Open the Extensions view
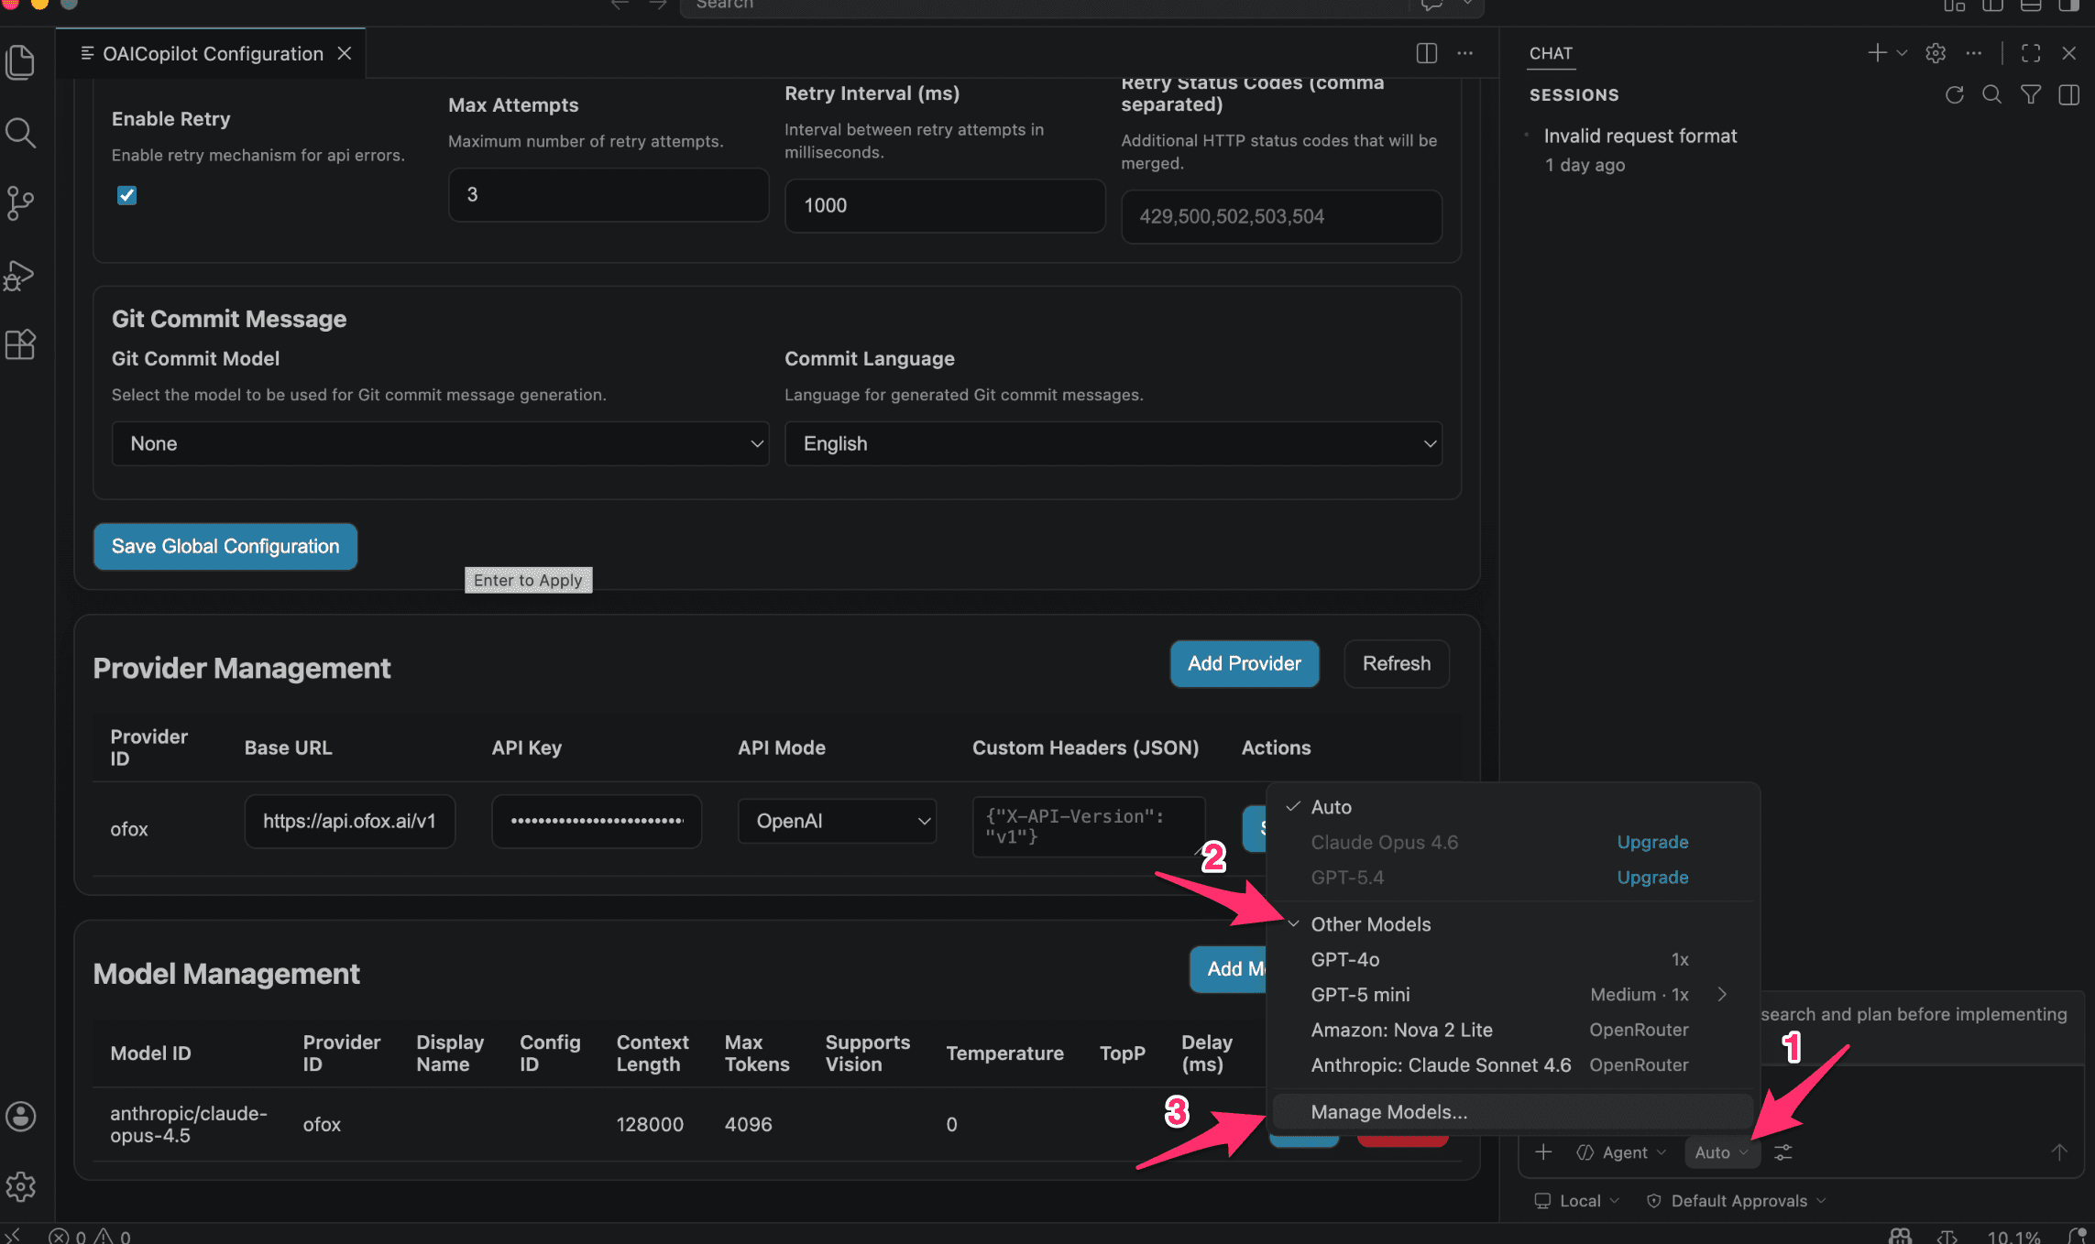Viewport: 2095px width, 1244px height. (20, 345)
